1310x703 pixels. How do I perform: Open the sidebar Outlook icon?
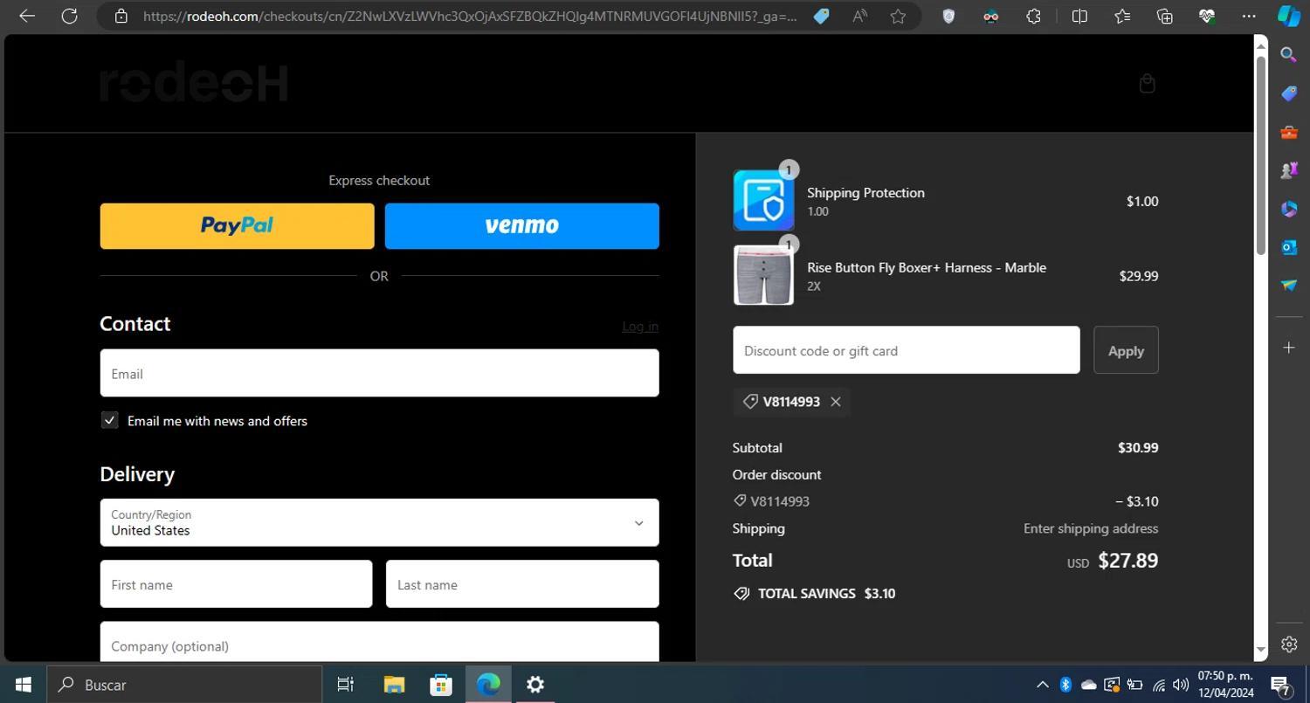tap(1289, 247)
